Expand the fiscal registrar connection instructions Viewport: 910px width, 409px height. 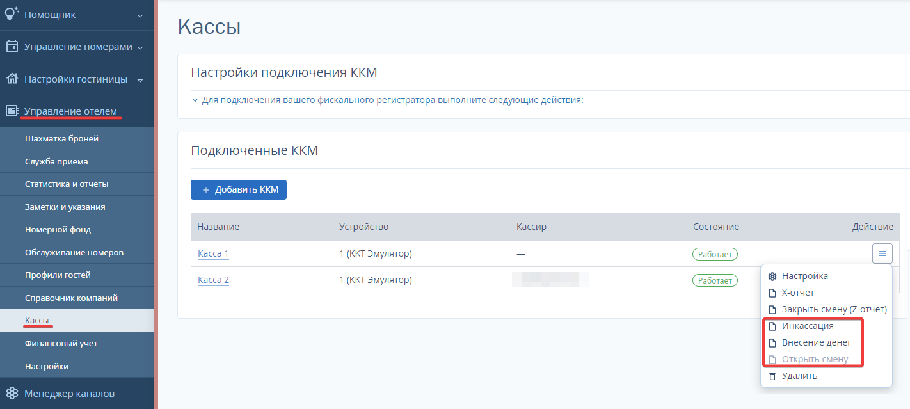click(387, 100)
